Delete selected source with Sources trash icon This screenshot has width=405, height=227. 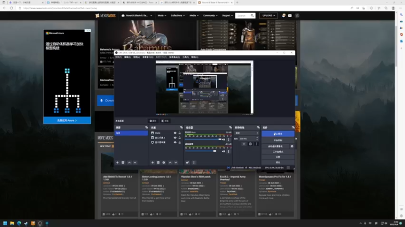click(158, 162)
